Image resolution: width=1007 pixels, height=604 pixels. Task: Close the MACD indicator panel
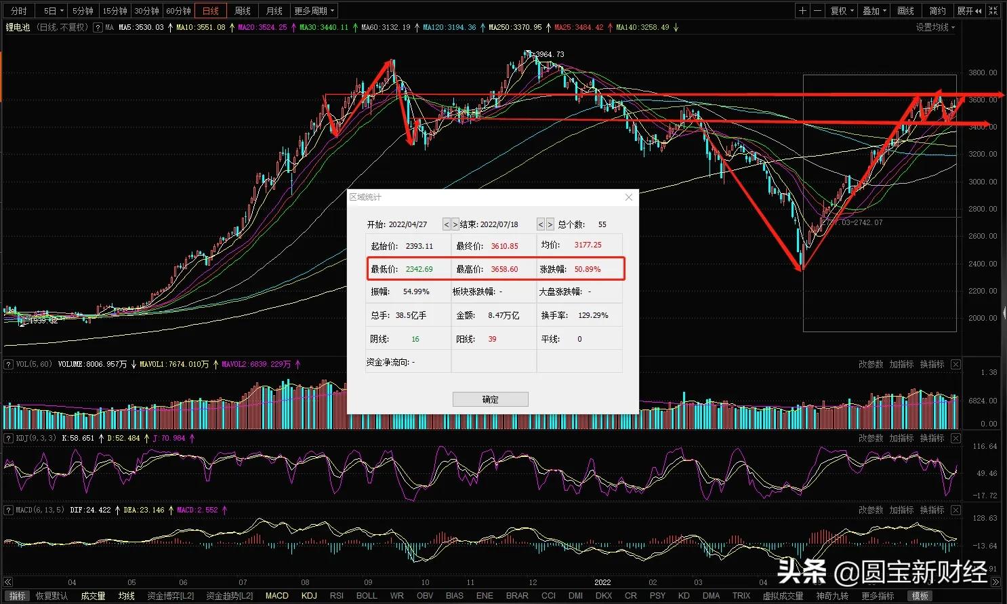[x=955, y=510]
